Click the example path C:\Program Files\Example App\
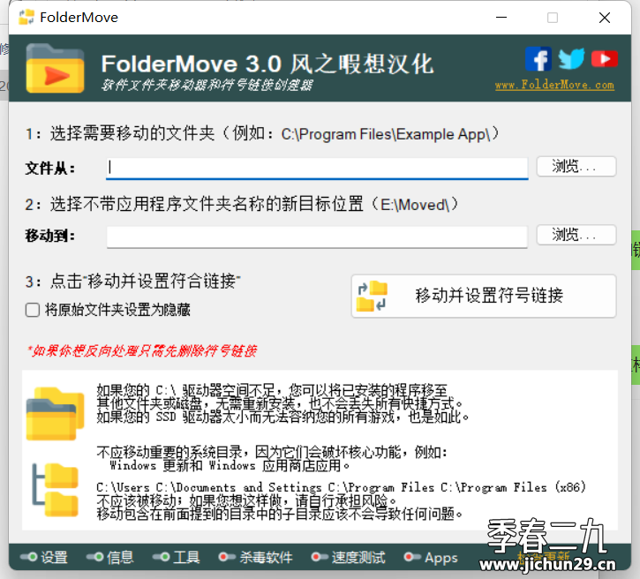This screenshot has width=640, height=579. pos(386,135)
